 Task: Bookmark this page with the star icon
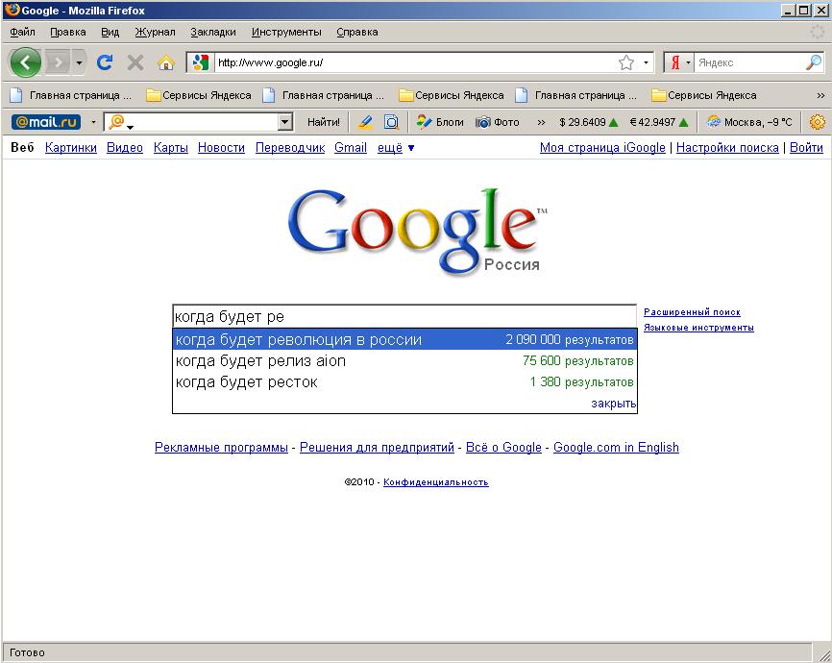point(626,62)
